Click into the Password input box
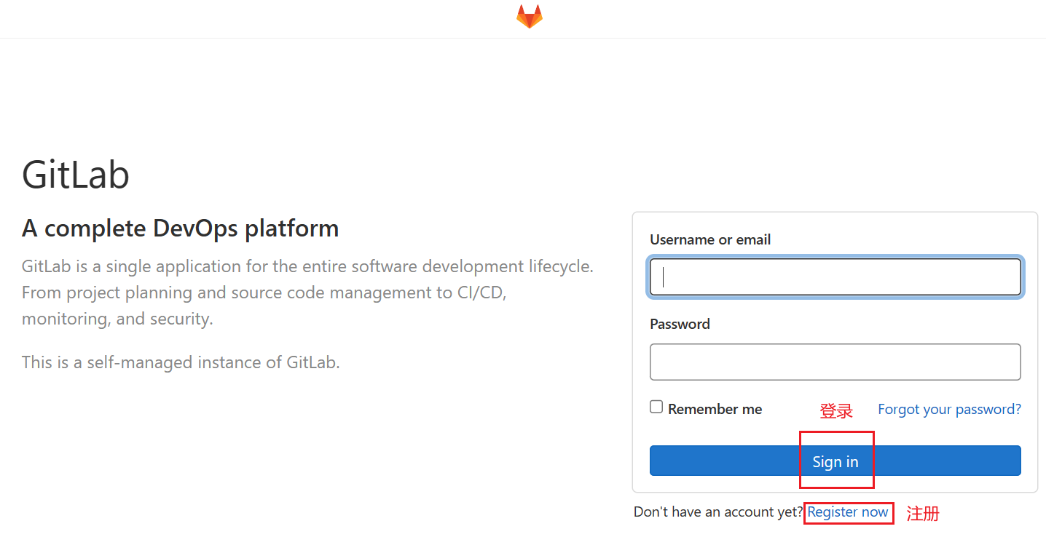The image size is (1046, 537). click(x=835, y=362)
